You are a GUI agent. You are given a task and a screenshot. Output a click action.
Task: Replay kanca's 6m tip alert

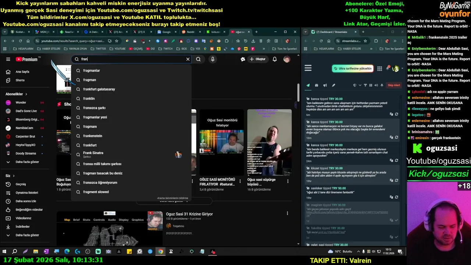(x=396, y=114)
